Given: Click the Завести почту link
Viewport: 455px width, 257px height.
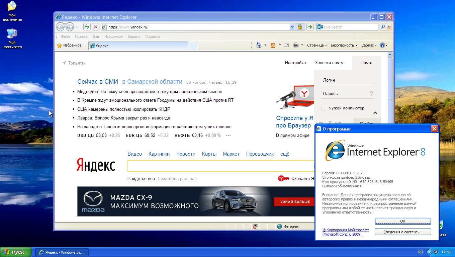Looking at the screenshot, I should (x=329, y=63).
